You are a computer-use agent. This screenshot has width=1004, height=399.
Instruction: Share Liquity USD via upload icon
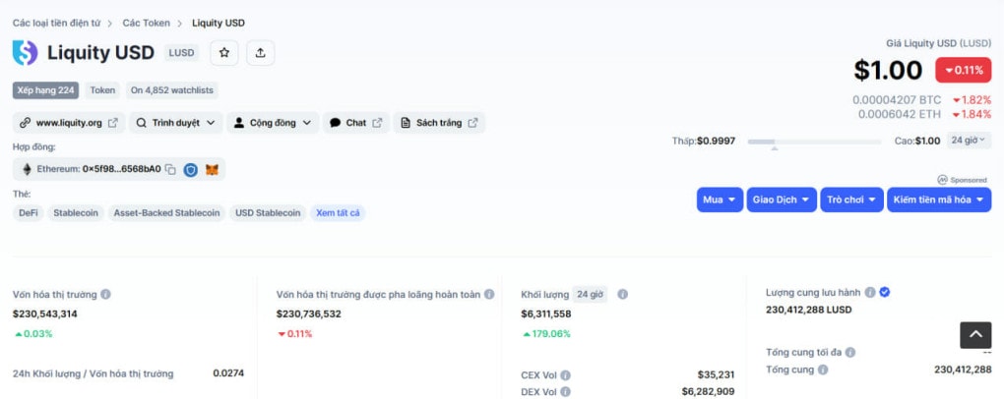point(260,53)
